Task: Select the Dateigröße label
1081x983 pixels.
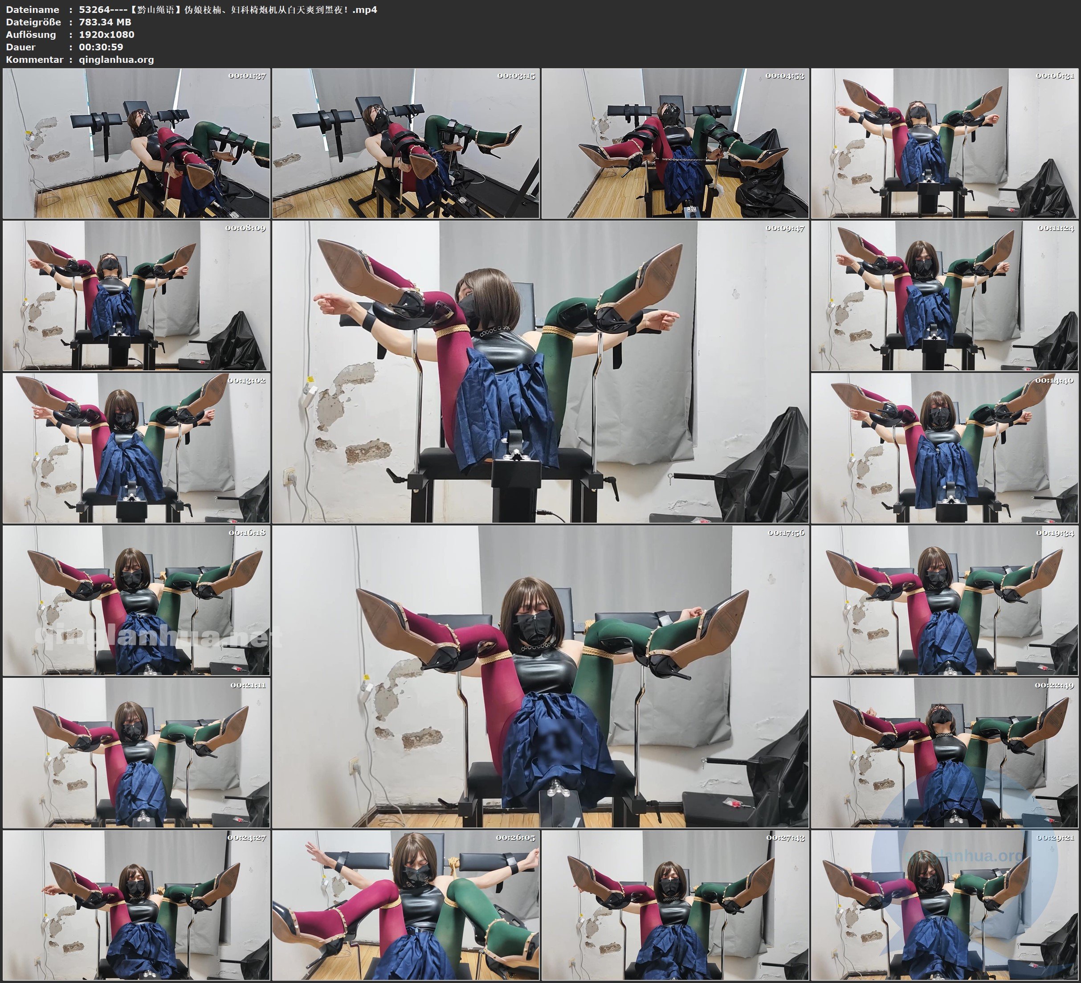Action: [34, 22]
